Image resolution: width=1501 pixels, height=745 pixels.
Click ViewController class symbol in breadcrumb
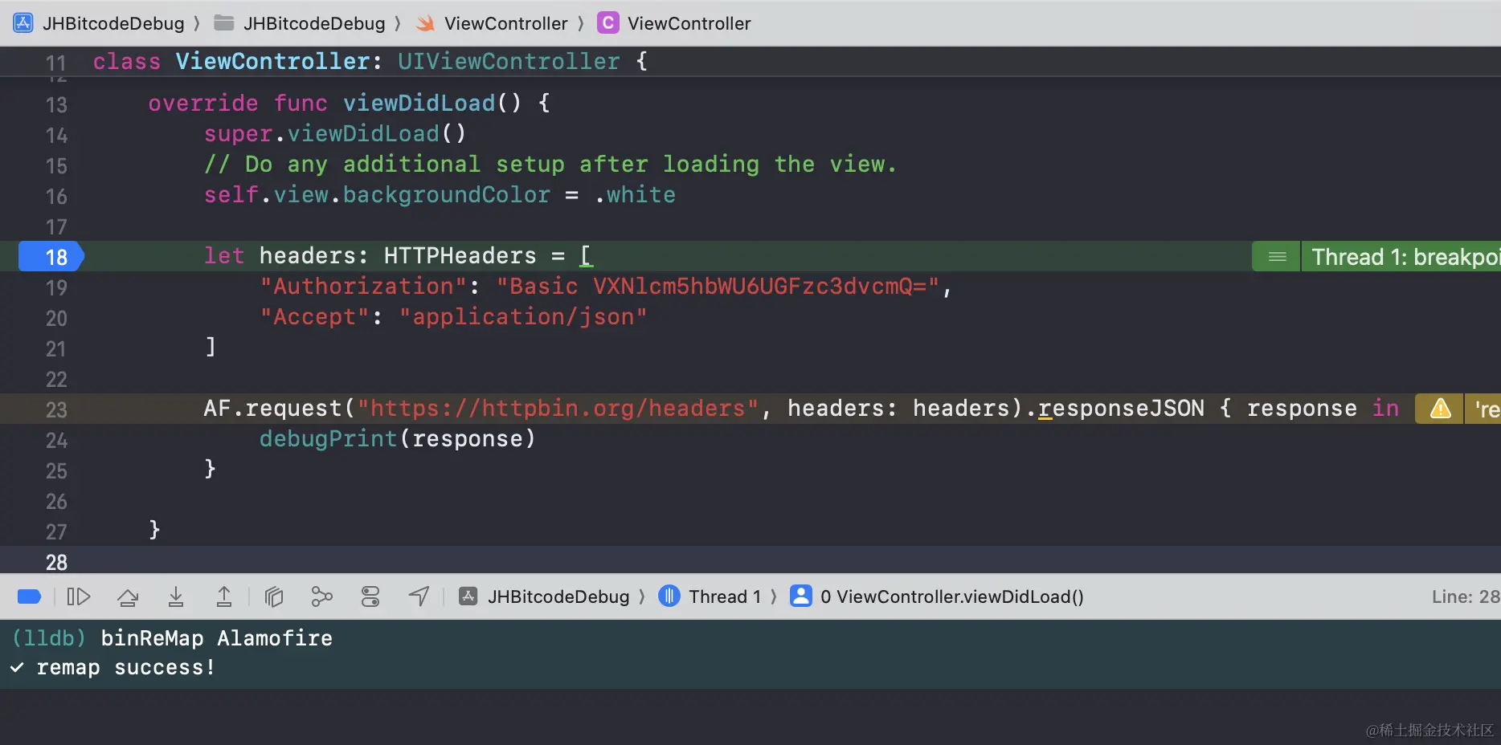[x=689, y=23]
